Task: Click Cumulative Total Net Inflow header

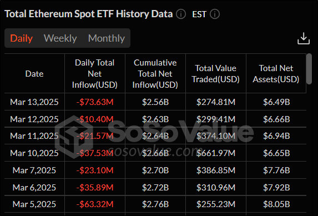Action: (155, 74)
